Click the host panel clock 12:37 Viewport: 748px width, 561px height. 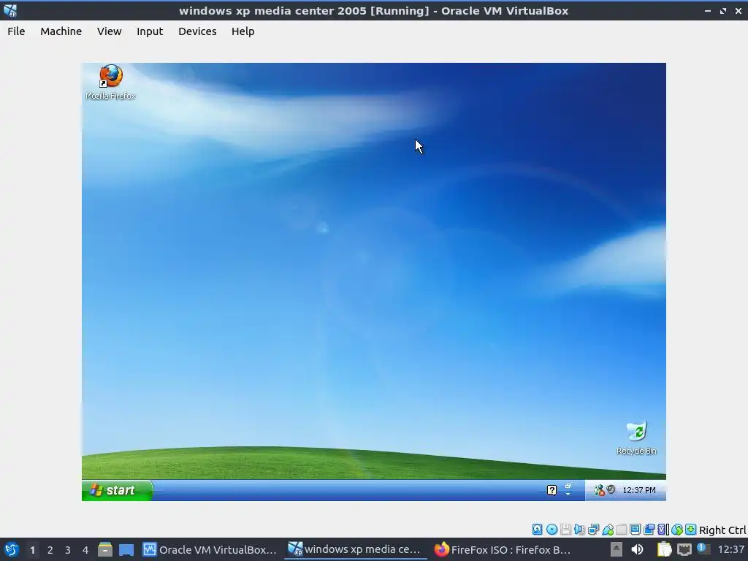click(x=730, y=549)
